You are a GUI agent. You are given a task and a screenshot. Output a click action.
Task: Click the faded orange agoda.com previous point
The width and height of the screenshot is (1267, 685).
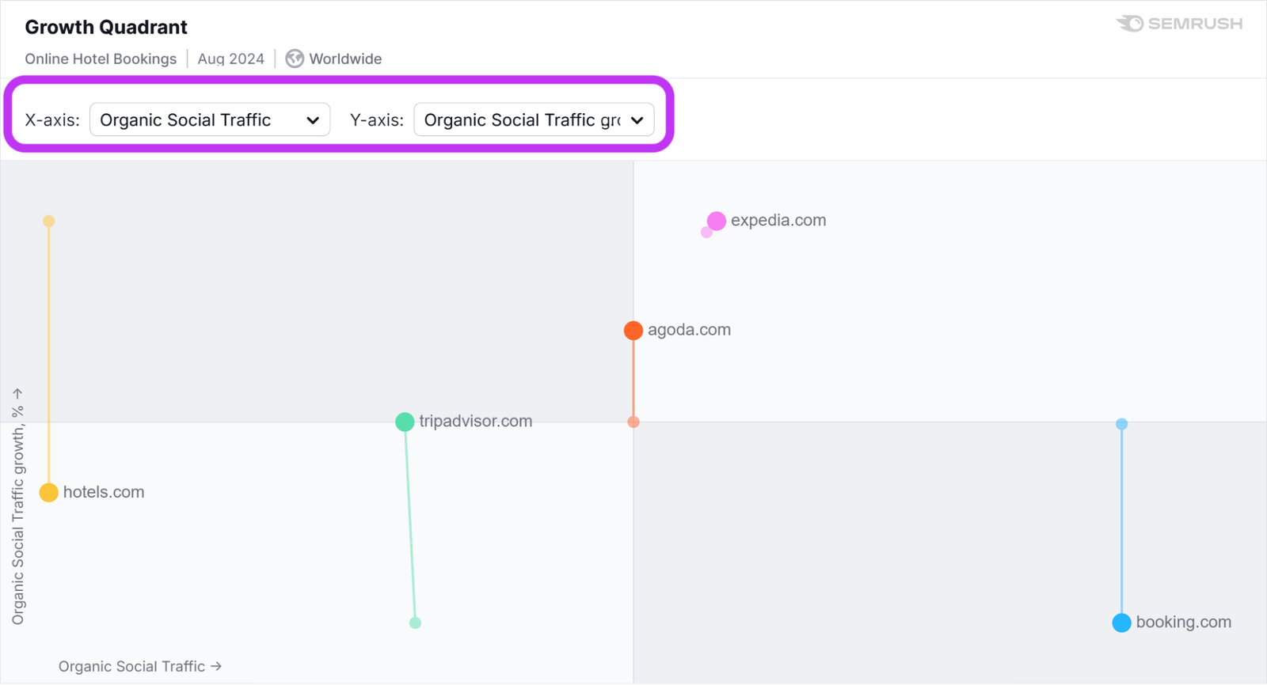pyautogui.click(x=633, y=422)
